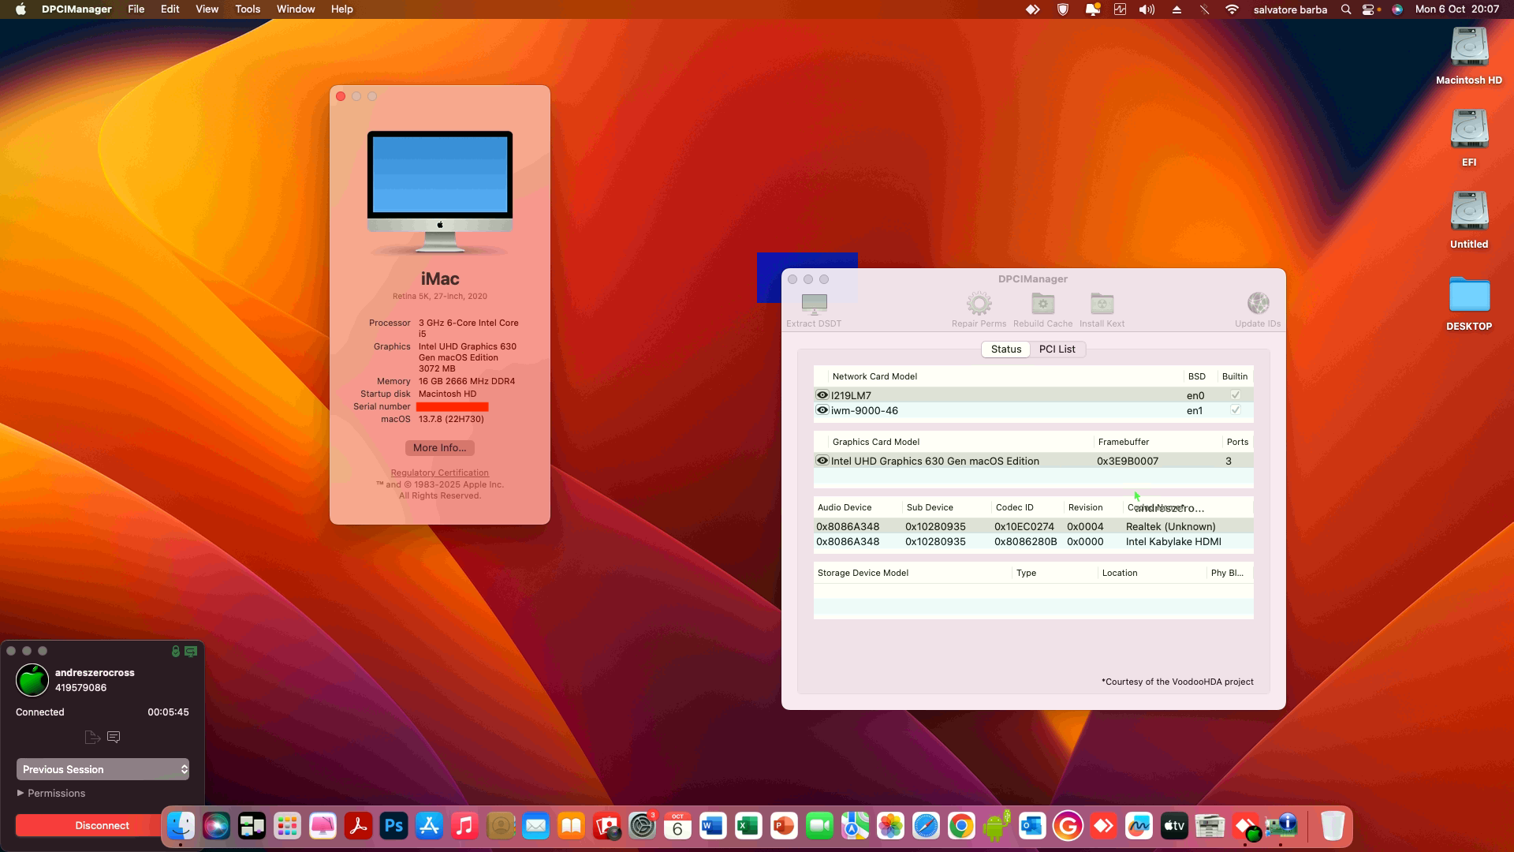Open the Previous Session dropdown
Viewport: 1514px width, 852px height.
(103, 769)
